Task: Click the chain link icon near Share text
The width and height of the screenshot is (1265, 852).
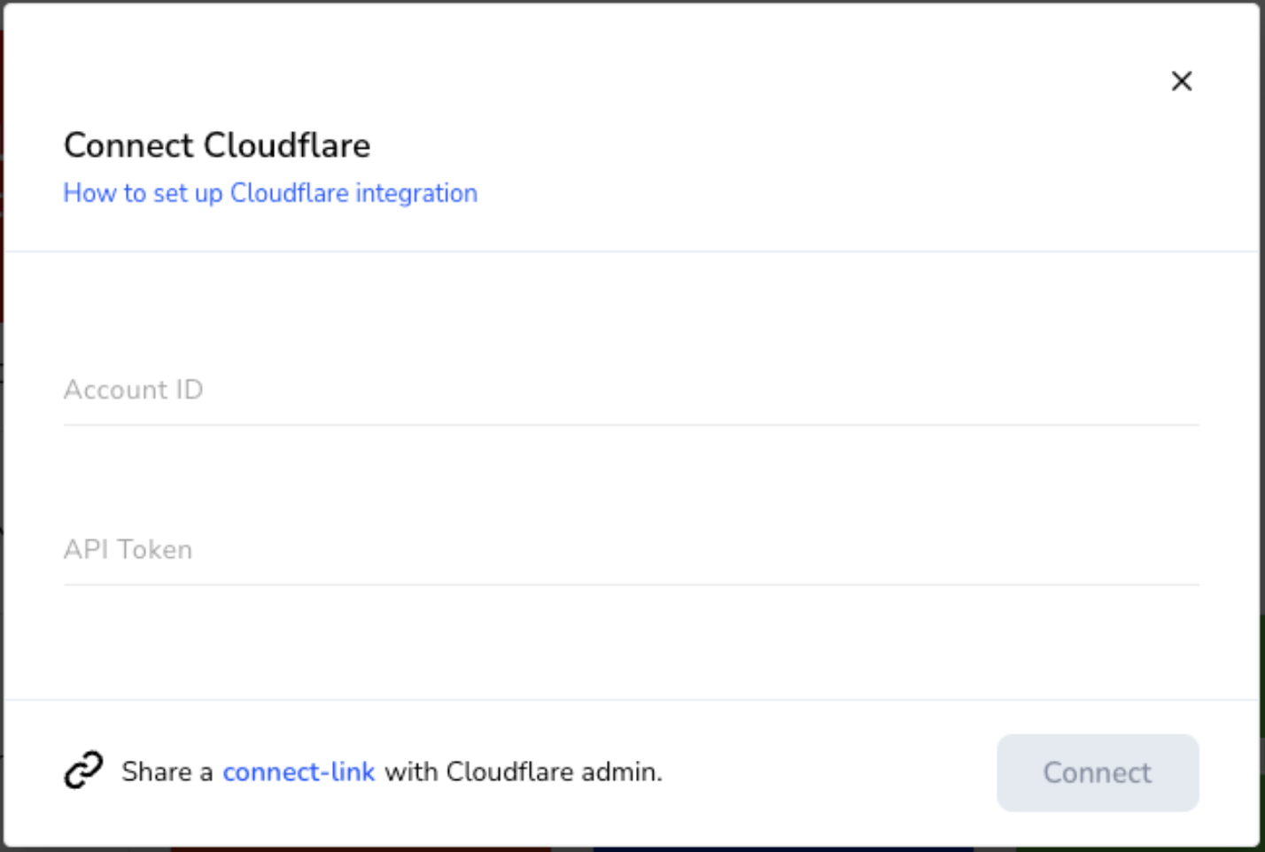Action: [x=84, y=771]
